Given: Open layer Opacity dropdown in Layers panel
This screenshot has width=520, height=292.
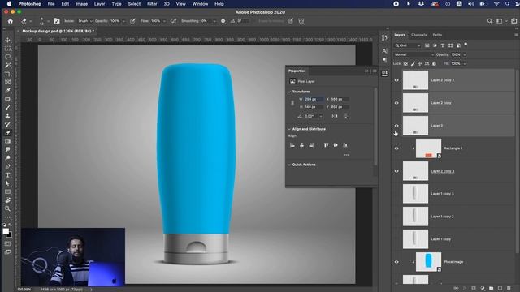Looking at the screenshot, I should (464, 54).
